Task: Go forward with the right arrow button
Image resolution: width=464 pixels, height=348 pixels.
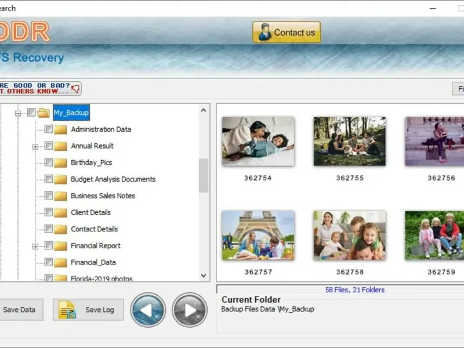Action: (x=190, y=310)
